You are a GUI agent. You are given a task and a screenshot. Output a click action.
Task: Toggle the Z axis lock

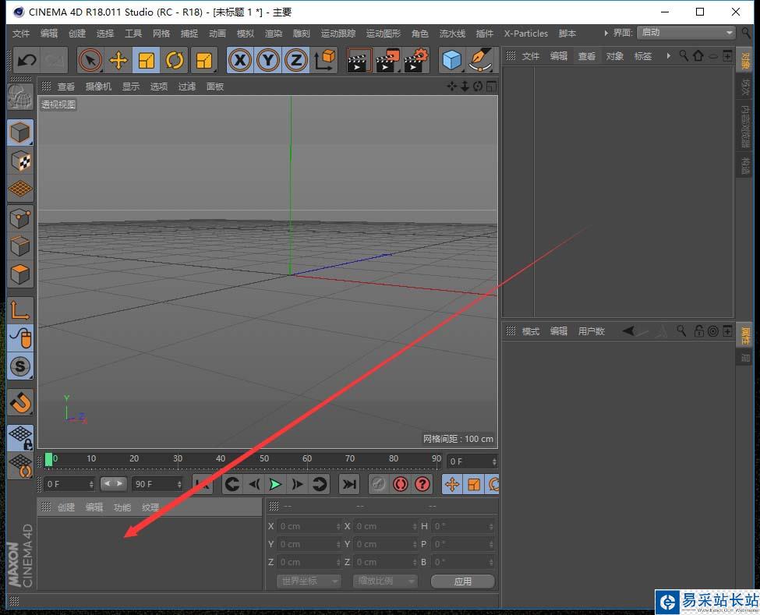pyautogui.click(x=296, y=60)
